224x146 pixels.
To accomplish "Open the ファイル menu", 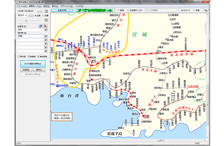I will (x=22, y=6).
